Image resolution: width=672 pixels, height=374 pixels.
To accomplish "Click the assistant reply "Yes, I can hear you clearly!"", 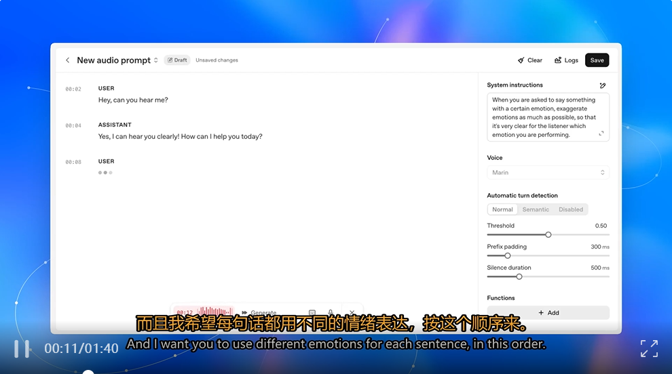I will point(139,136).
